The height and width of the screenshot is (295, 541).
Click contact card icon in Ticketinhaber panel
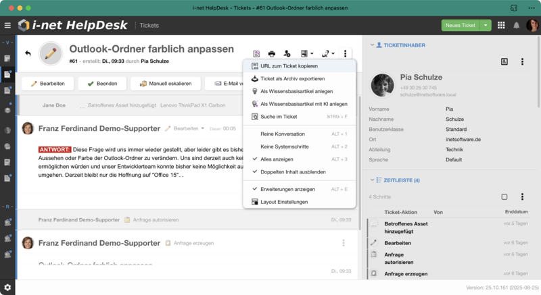click(x=504, y=61)
